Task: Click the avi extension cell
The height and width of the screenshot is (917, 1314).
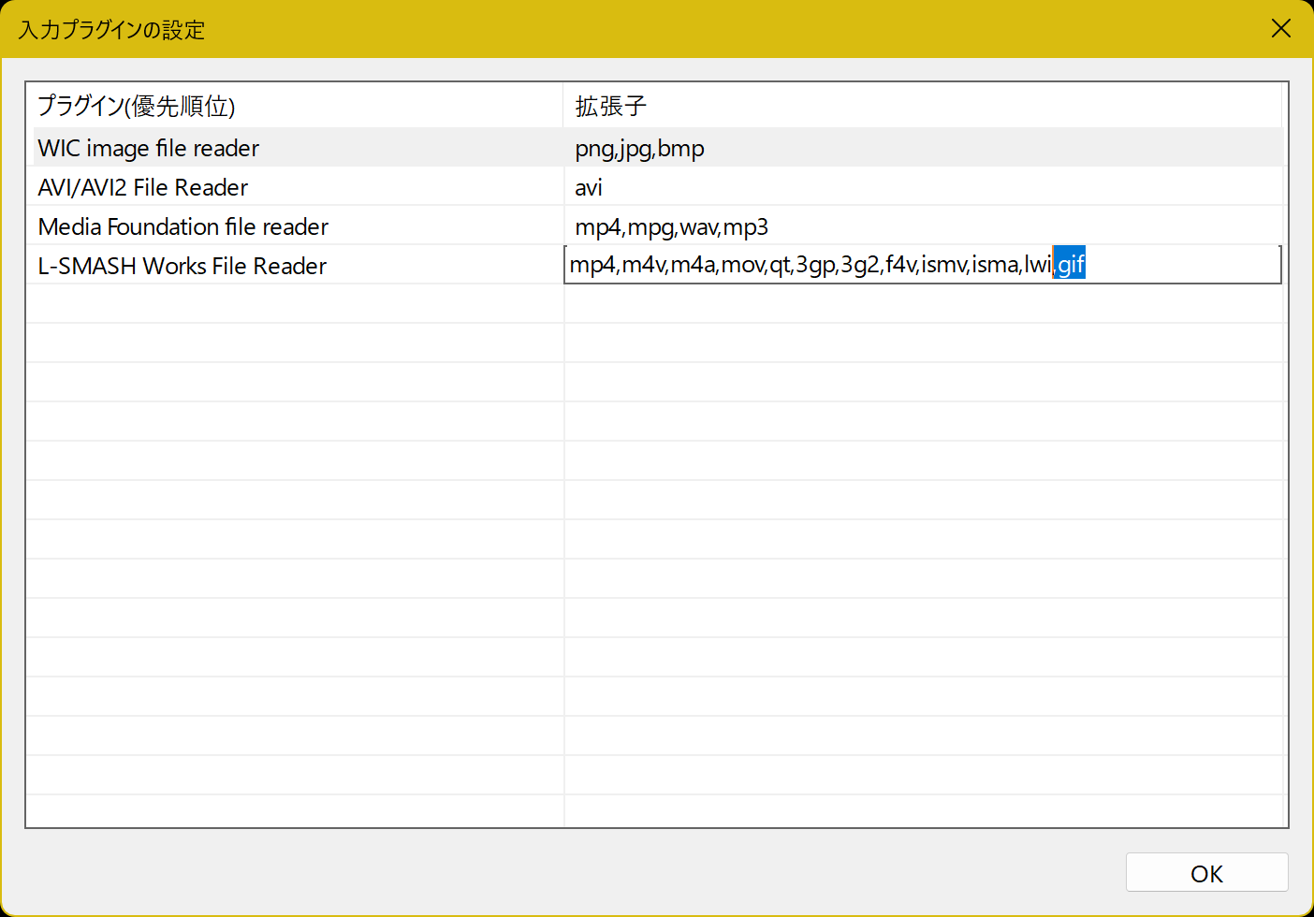Action: point(589,187)
